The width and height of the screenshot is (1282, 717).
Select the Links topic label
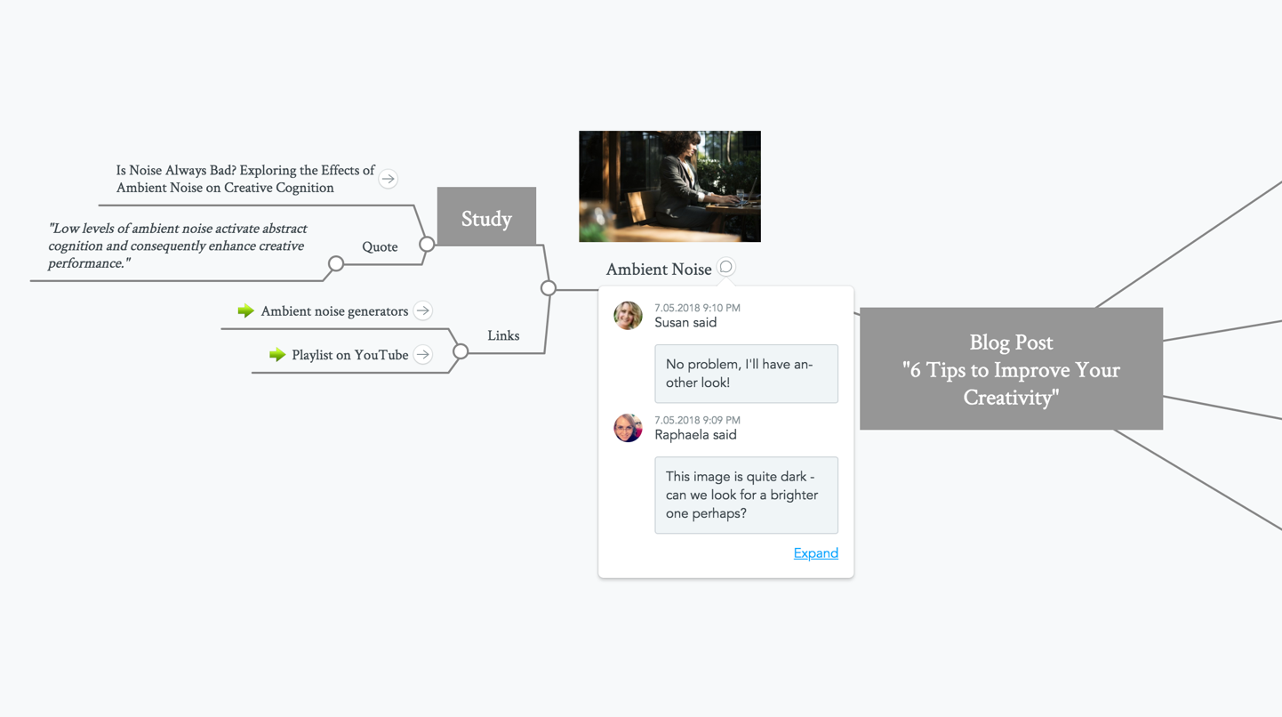(x=503, y=335)
